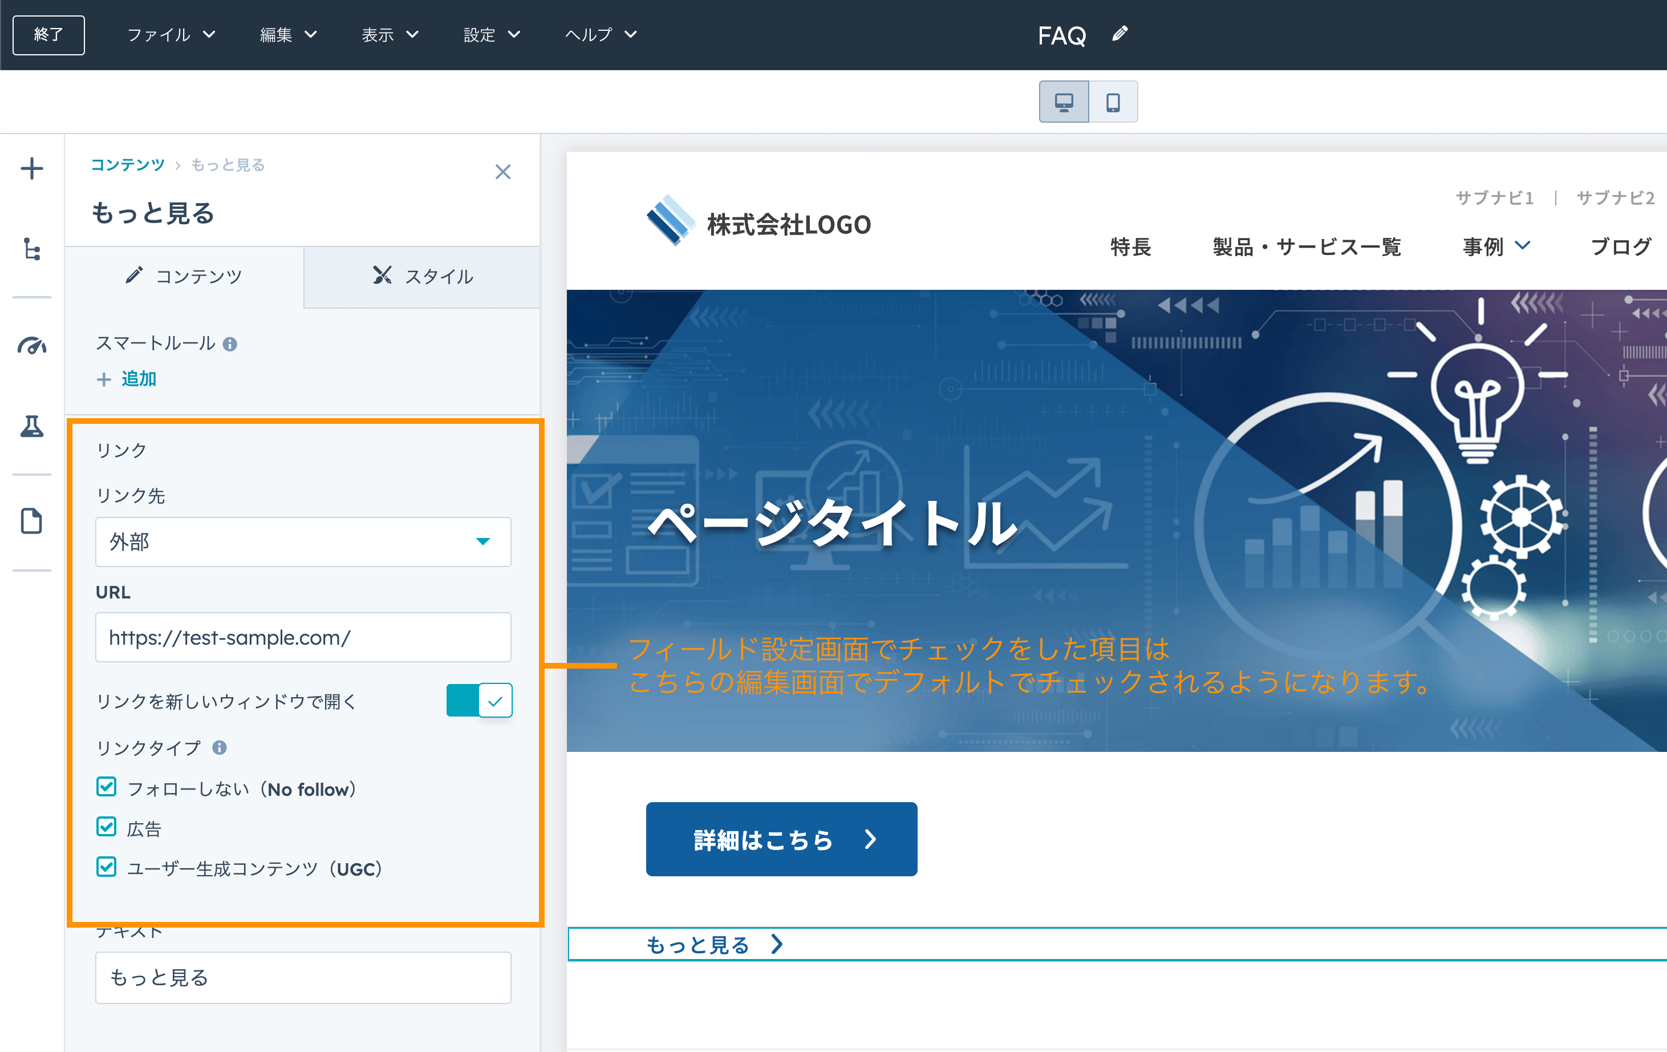Click the URL input field
Screen dimensions: 1667x1052
[303, 637]
